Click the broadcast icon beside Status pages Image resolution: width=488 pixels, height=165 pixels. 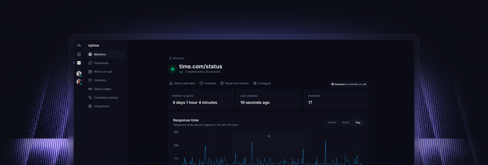click(x=90, y=89)
